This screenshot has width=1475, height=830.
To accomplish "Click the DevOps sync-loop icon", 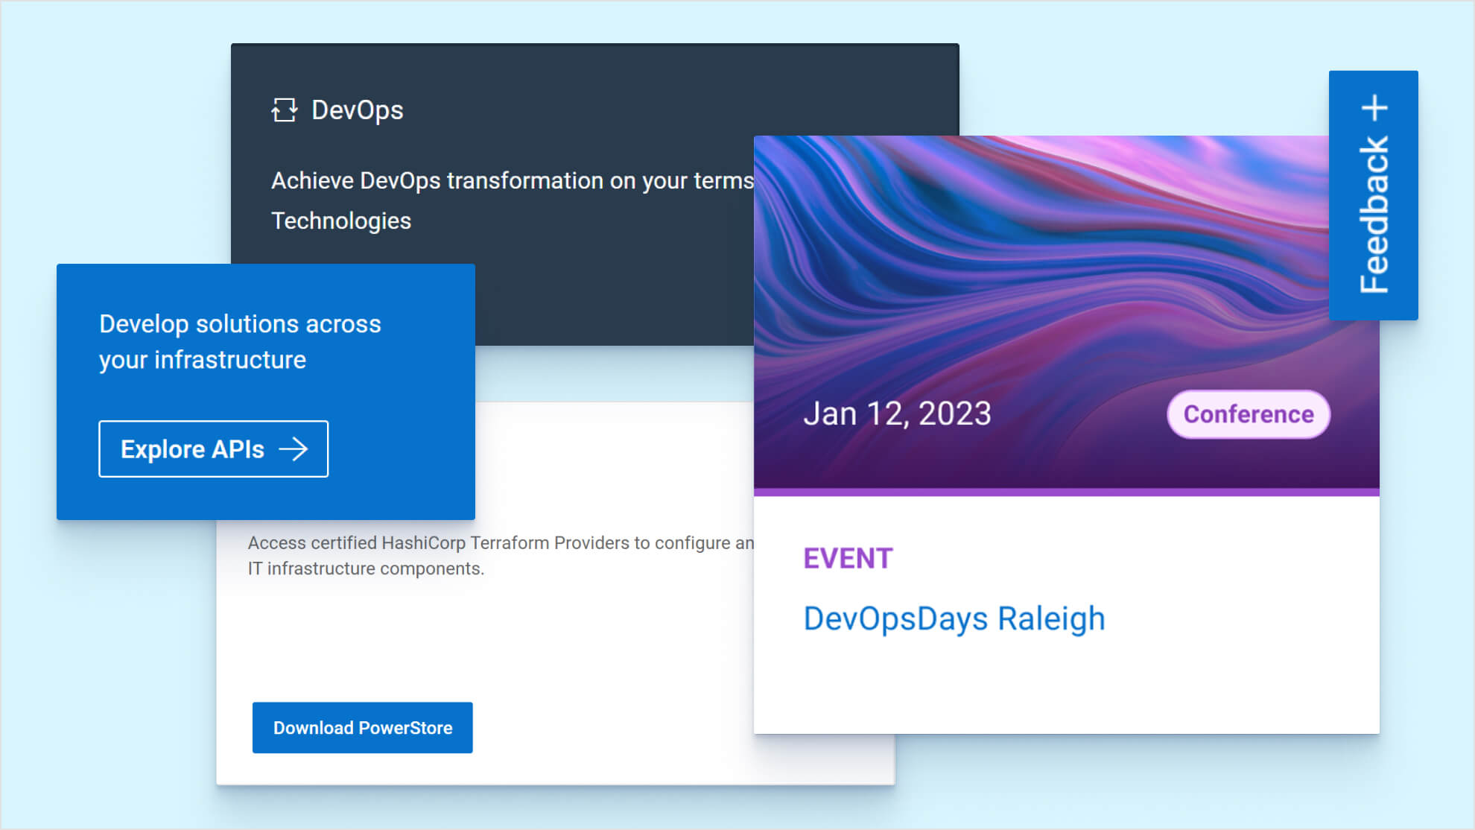I will [x=286, y=110].
